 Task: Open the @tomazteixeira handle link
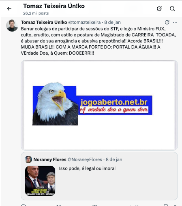(x=84, y=22)
